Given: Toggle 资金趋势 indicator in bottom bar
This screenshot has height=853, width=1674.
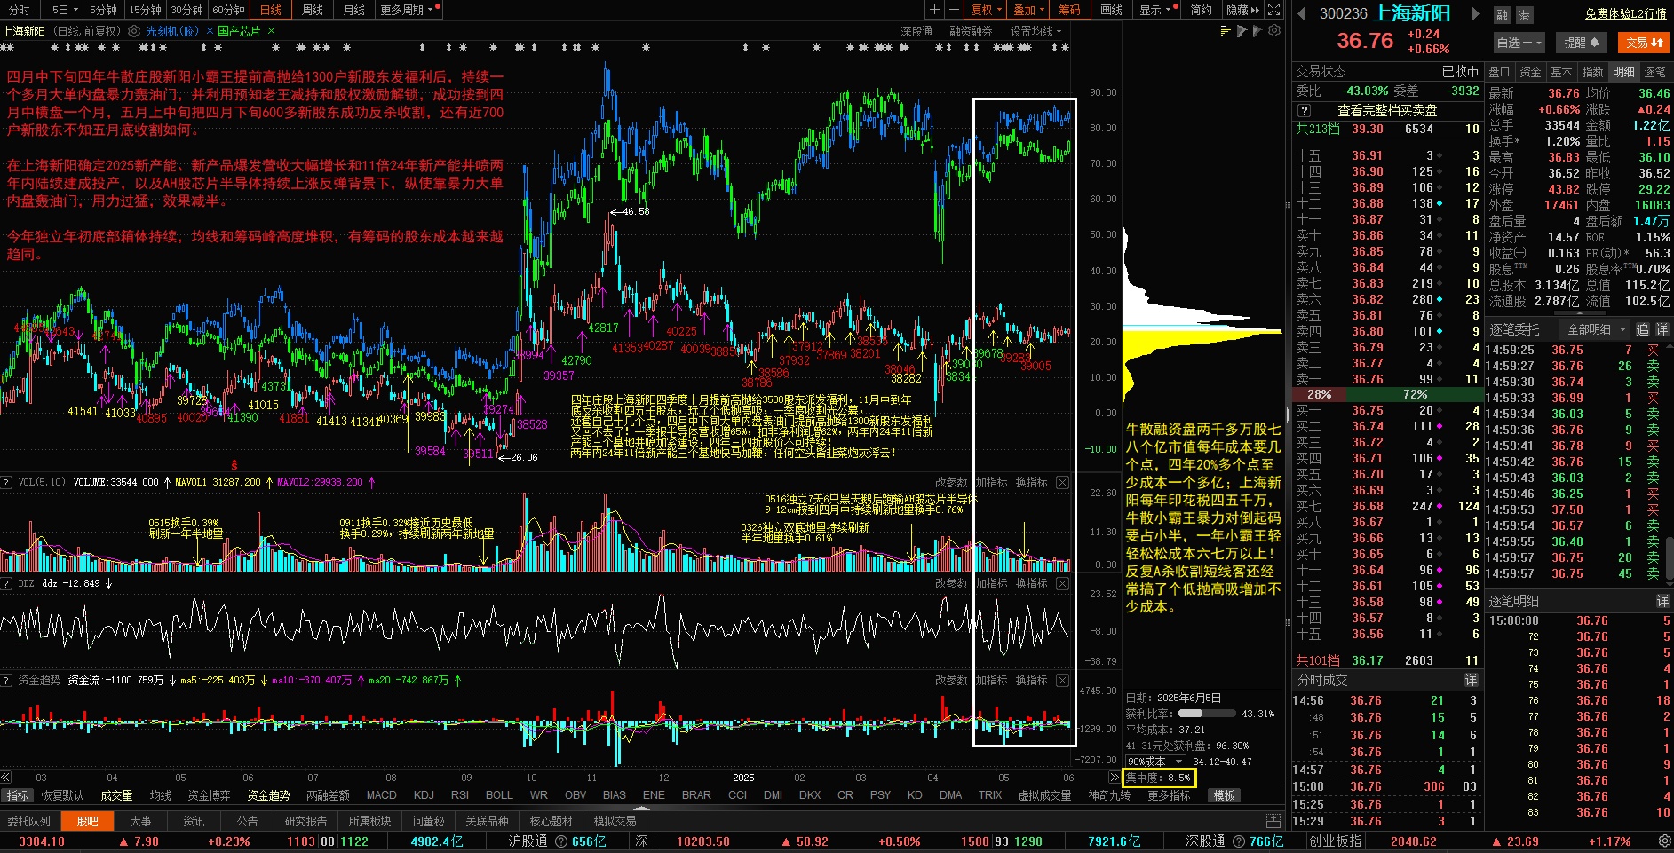Looking at the screenshot, I should [268, 795].
